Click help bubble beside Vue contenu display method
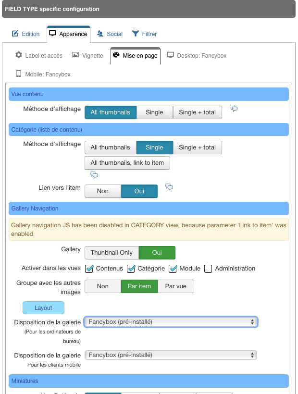The height and width of the screenshot is (394, 298). [x=234, y=108]
